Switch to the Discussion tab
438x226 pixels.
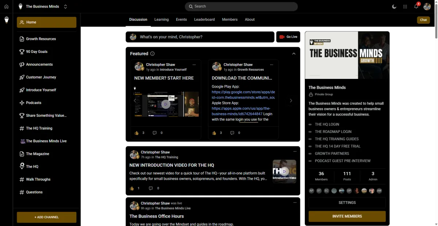(x=138, y=19)
